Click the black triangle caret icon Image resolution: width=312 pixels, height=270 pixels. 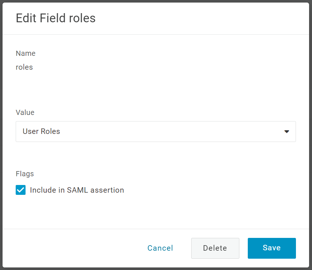click(286, 132)
